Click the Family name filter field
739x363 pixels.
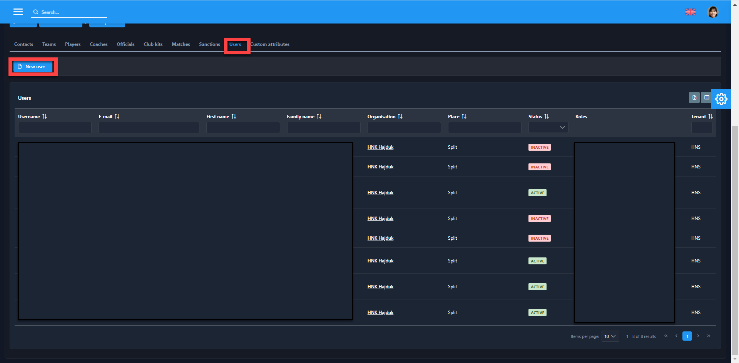[323, 128]
